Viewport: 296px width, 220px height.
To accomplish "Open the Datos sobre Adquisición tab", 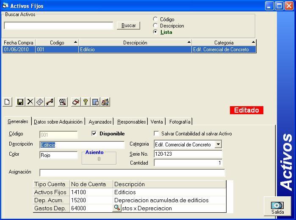I will pyautogui.click(x=58, y=122).
